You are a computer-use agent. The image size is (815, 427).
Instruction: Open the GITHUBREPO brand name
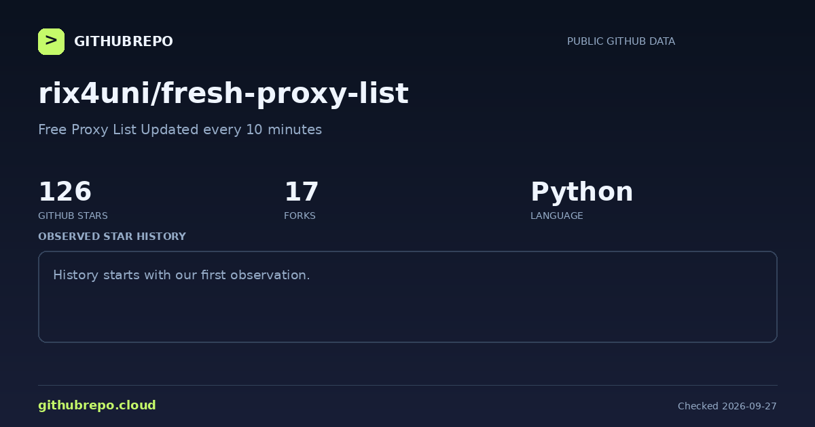point(124,41)
